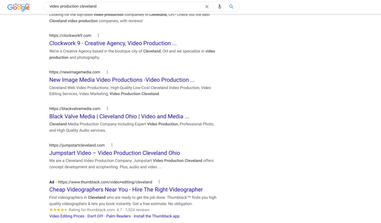Open options menu beside Thumbtack ad URL
The height and width of the screenshot is (223, 381).
coord(159,182)
